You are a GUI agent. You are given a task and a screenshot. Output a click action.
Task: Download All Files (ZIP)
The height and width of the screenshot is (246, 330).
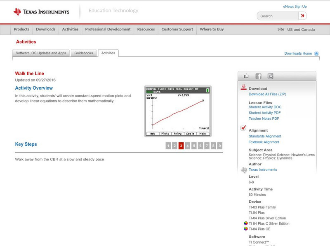click(x=267, y=94)
